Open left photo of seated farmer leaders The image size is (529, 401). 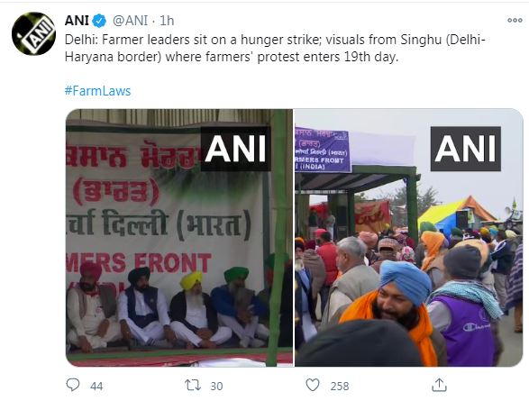tap(179, 237)
